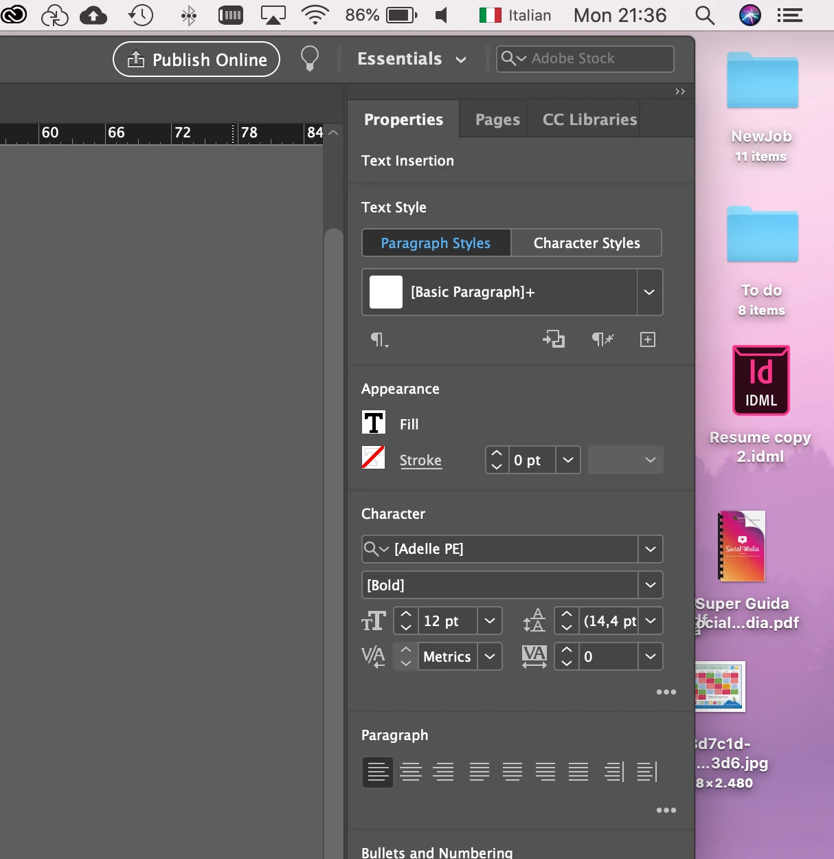Image resolution: width=834 pixels, height=859 pixels.
Task: Switch to the CC Libraries tab
Action: click(x=590, y=120)
